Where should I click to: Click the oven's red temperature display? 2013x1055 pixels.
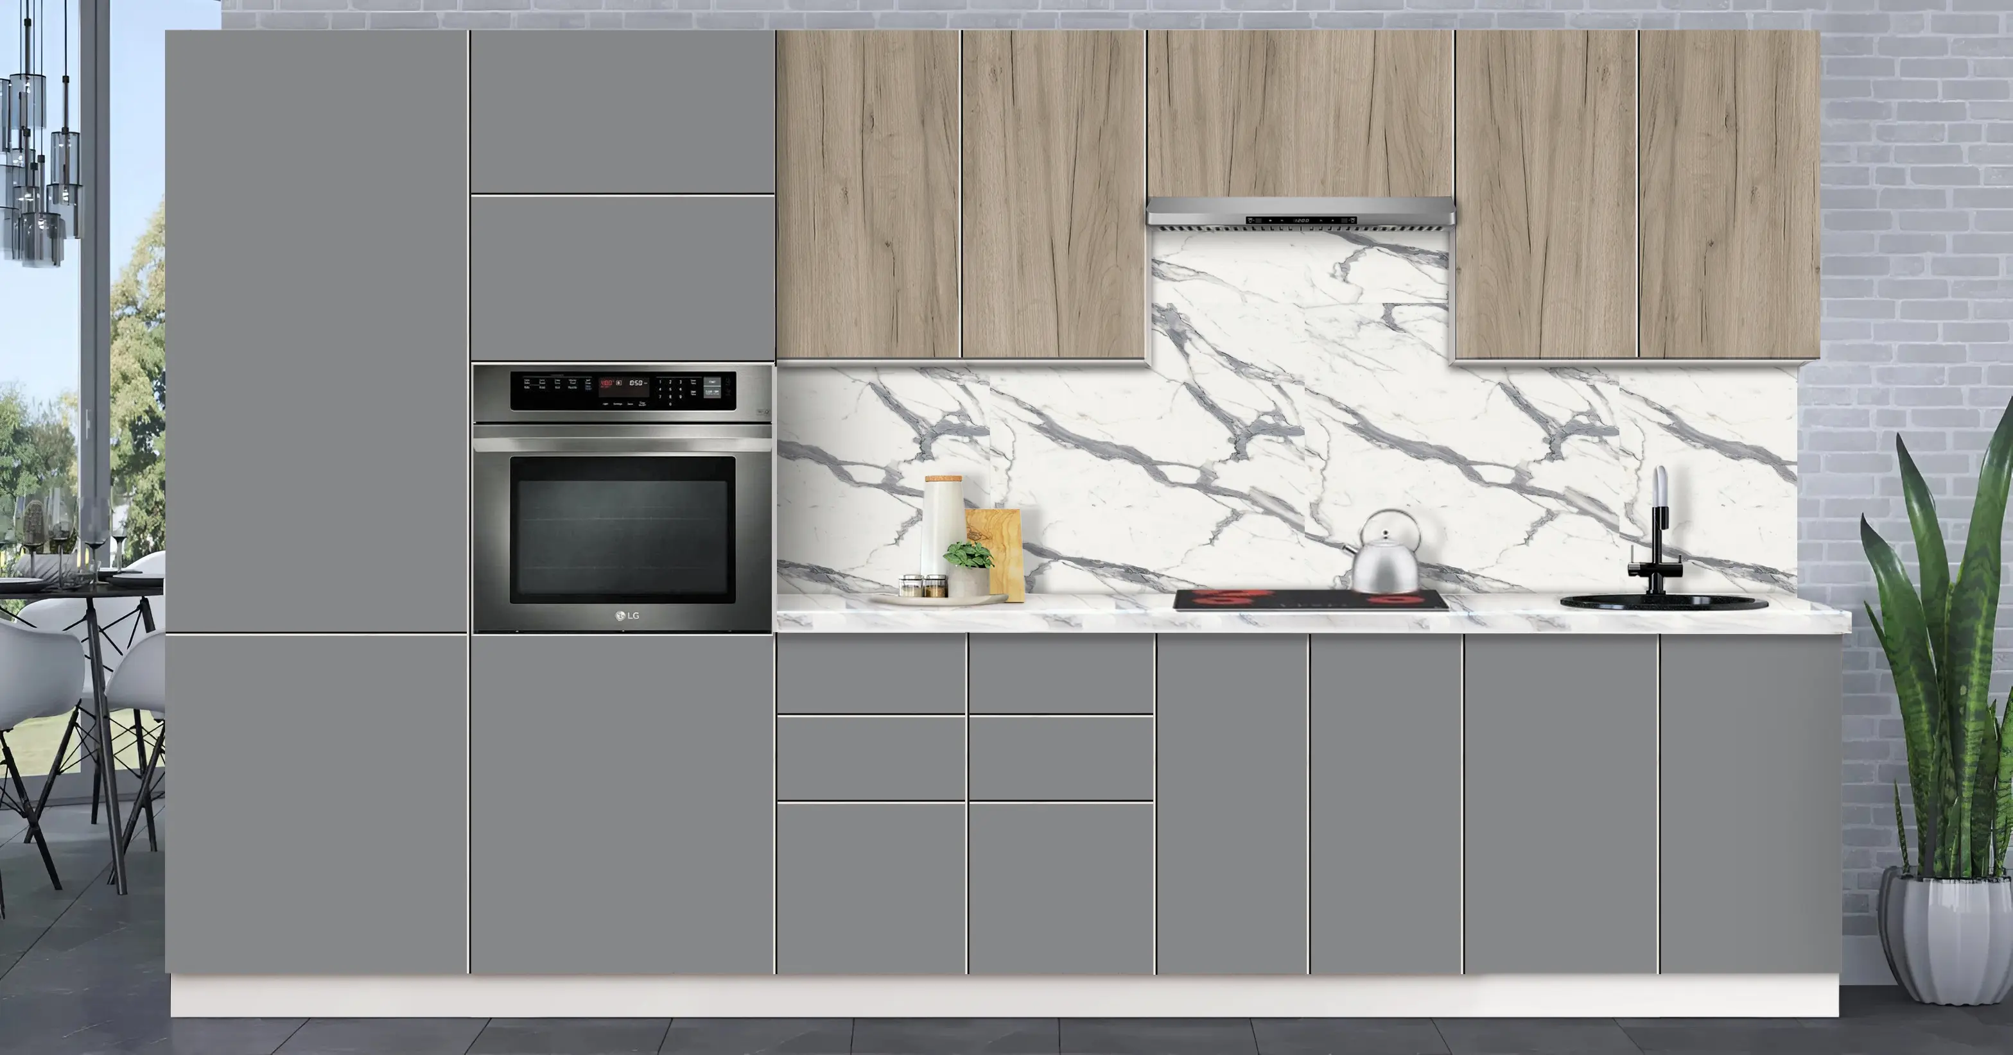[606, 382]
